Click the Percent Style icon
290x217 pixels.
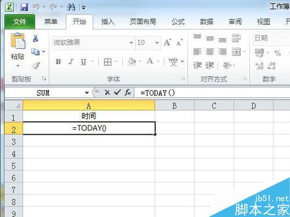point(277,53)
